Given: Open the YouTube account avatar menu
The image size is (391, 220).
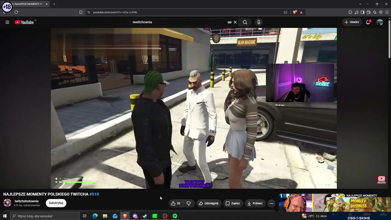Looking at the screenshot, I should (x=380, y=22).
